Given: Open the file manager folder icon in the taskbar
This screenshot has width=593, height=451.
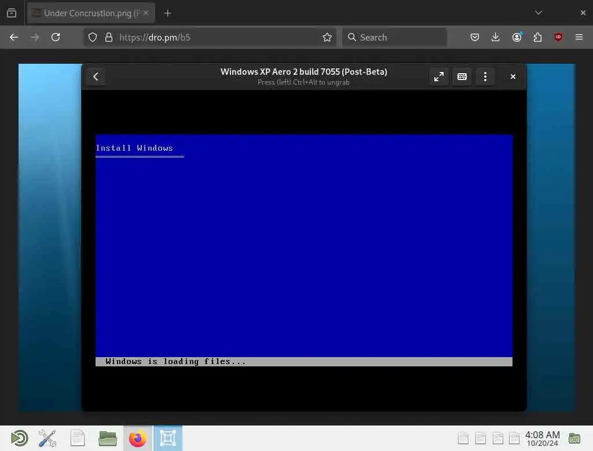Looking at the screenshot, I should [108, 438].
